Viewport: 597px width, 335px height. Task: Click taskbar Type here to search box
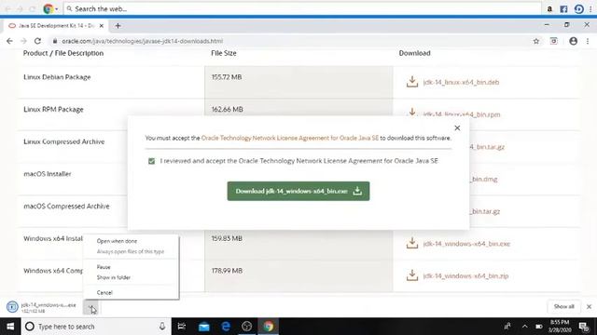pos(96,327)
